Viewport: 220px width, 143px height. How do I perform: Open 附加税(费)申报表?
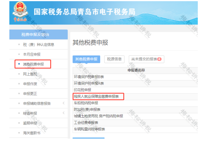[87, 110]
